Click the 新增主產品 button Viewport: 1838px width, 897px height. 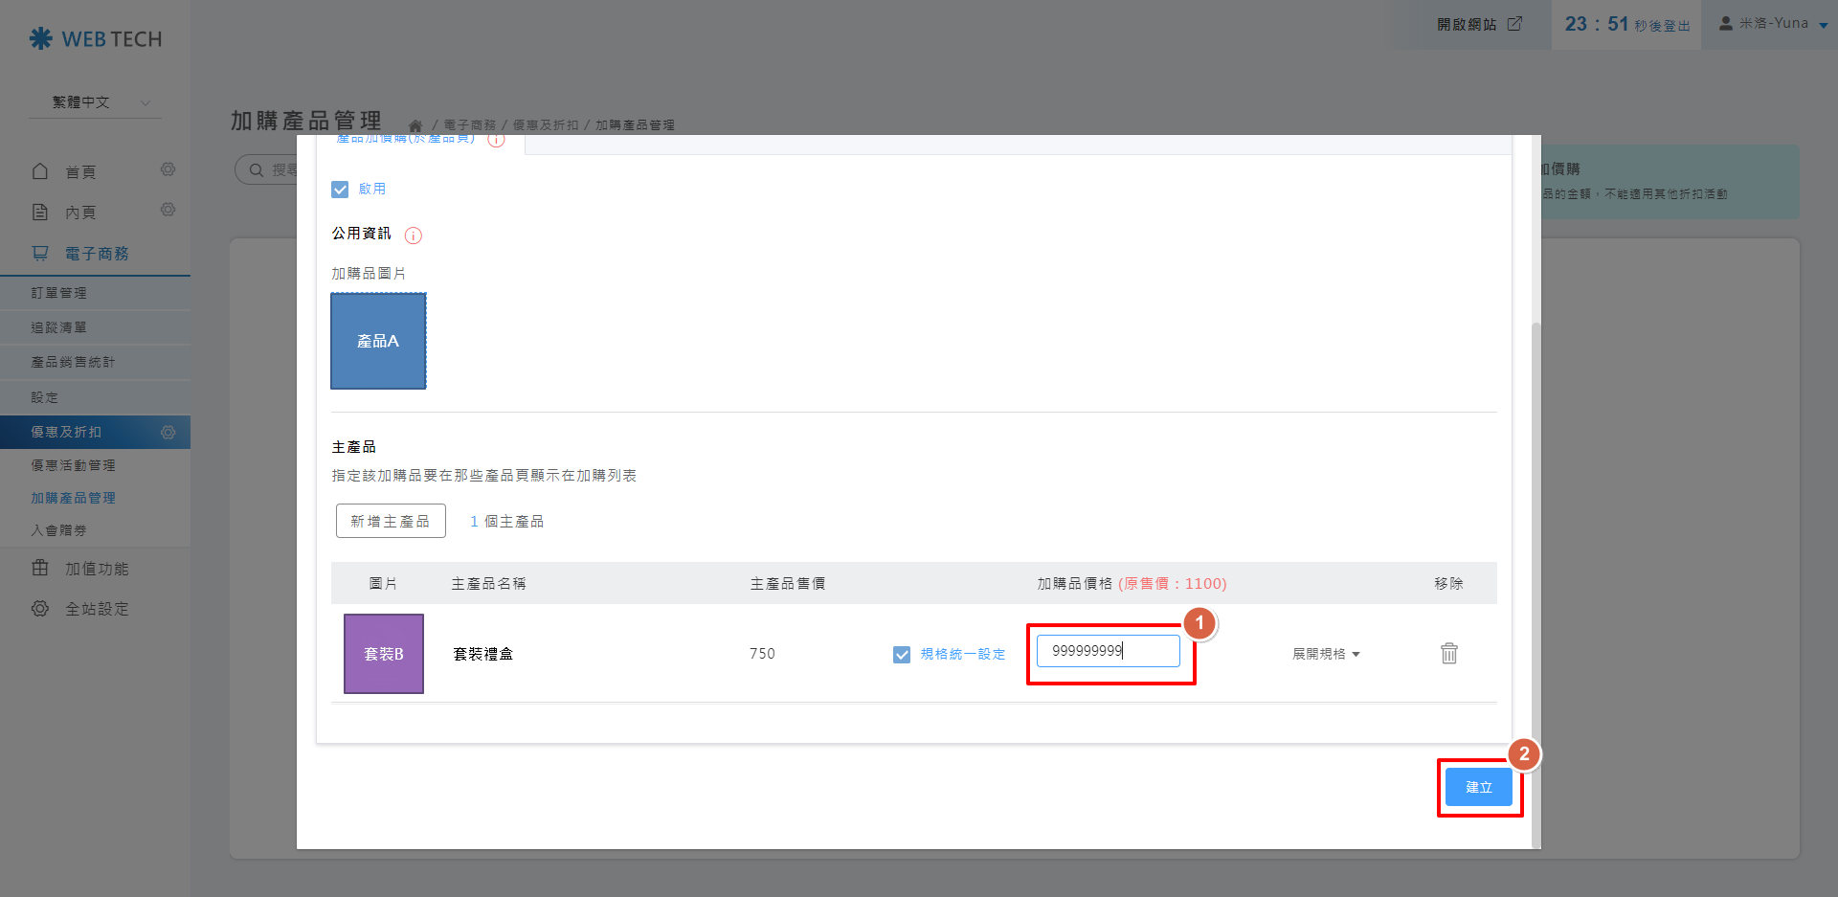click(391, 521)
